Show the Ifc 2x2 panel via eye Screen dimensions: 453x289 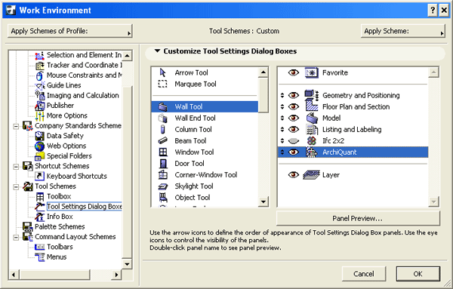click(x=293, y=140)
